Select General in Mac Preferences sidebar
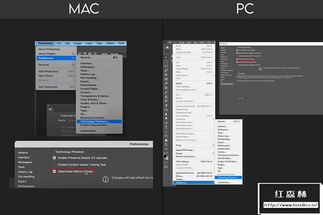 23,153
